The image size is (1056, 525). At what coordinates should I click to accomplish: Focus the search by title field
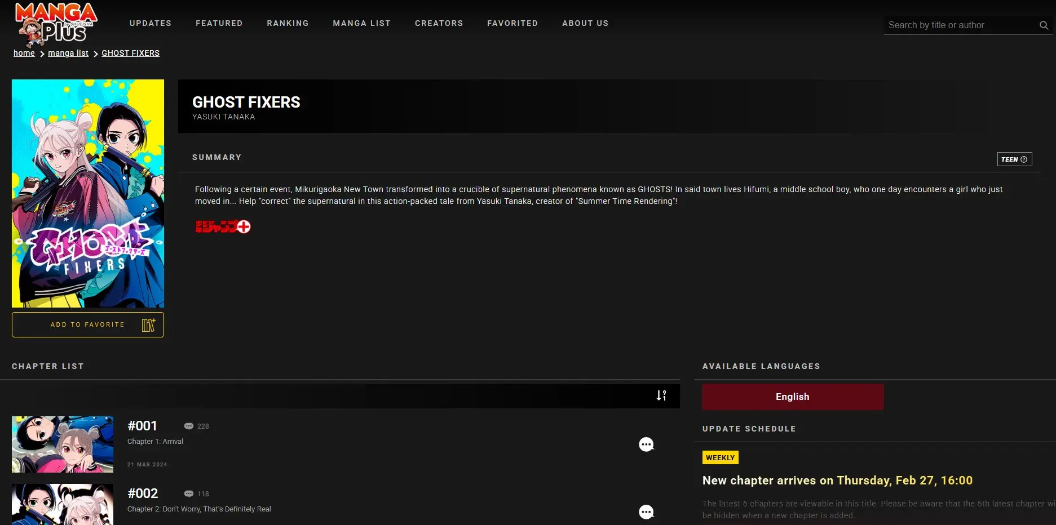pyautogui.click(x=961, y=25)
